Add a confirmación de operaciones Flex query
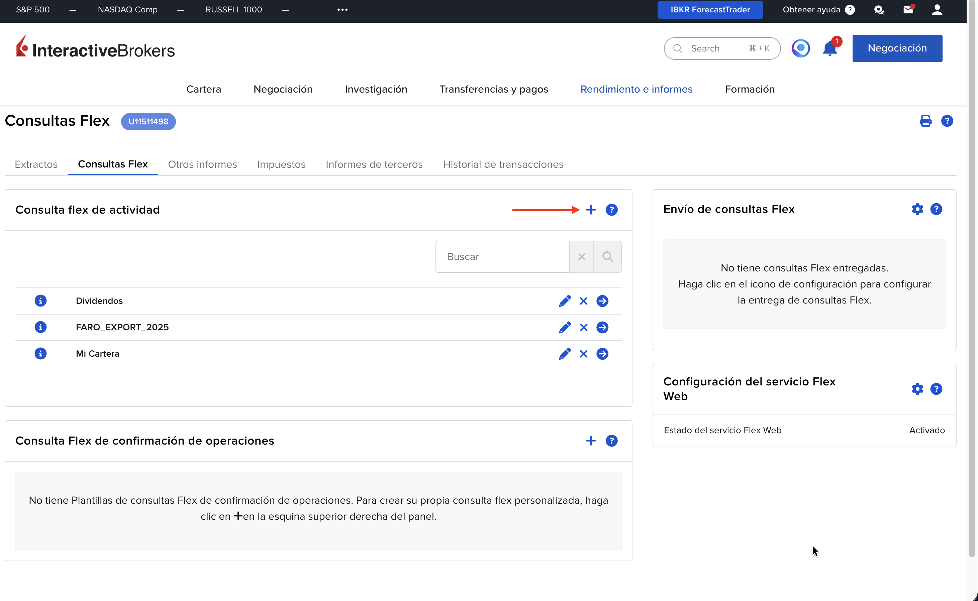The height and width of the screenshot is (601, 978). (x=591, y=441)
